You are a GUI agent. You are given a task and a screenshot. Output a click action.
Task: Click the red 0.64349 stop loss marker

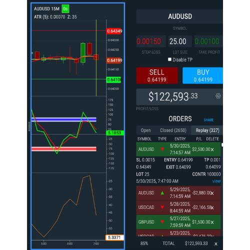click(114, 31)
